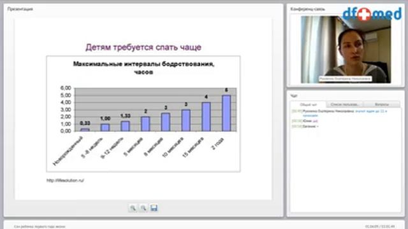Open the http://lifesolution.ru/ link on the slide
Viewport: 408px width, 229px height.
(65, 181)
